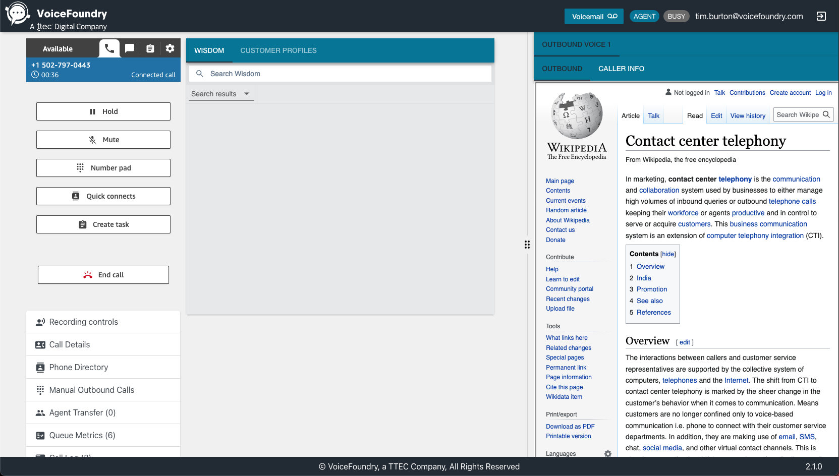Click the 2.1.0 version number

coord(814,466)
